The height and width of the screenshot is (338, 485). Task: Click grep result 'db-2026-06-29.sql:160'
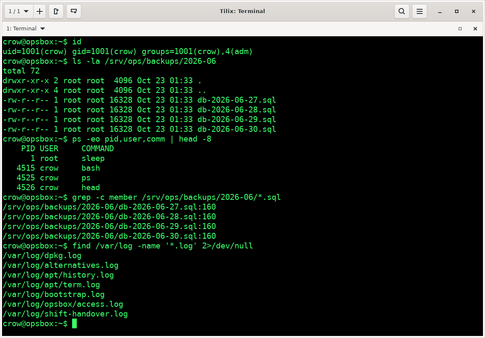tap(109, 226)
